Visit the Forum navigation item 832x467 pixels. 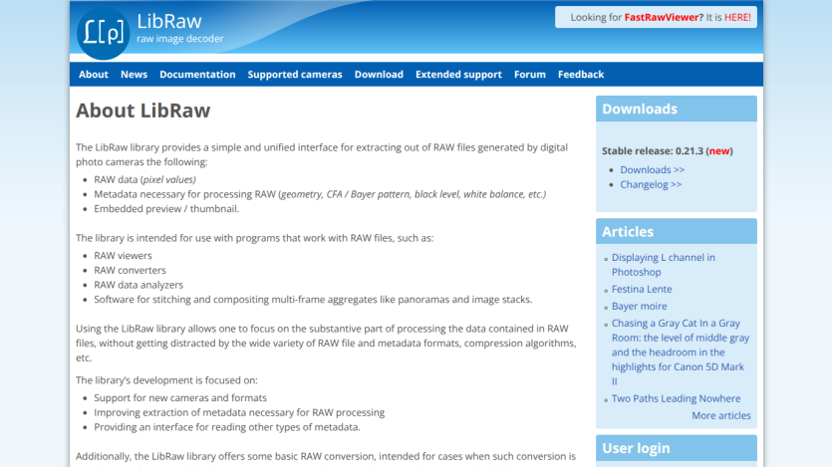click(529, 75)
